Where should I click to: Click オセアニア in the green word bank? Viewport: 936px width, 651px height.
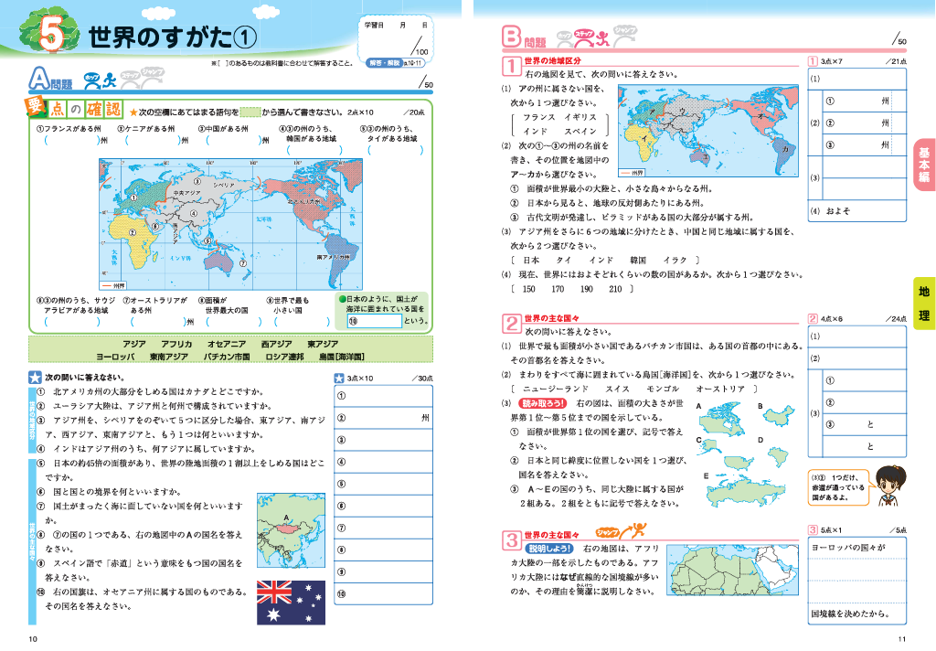[227, 344]
